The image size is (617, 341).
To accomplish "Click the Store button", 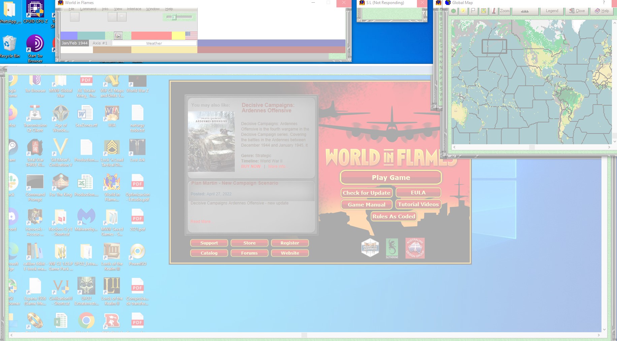I will tap(250, 243).
